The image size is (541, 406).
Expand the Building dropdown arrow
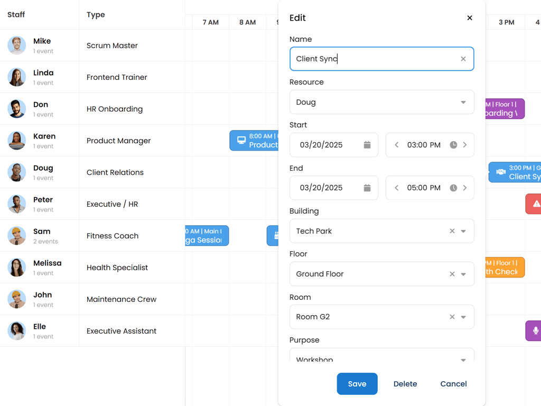coord(463,231)
